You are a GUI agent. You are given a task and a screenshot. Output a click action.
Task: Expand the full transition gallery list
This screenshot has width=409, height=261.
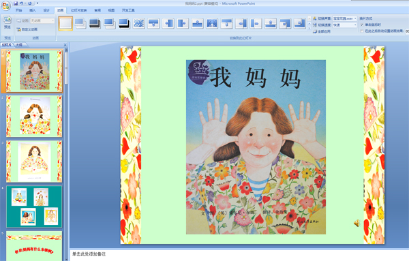[x=309, y=28]
